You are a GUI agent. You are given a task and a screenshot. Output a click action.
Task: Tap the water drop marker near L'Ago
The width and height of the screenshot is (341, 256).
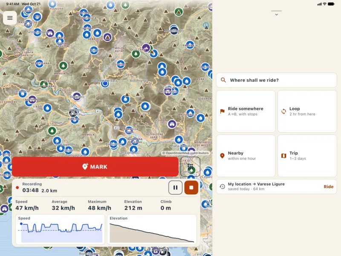pyautogui.click(x=47, y=108)
